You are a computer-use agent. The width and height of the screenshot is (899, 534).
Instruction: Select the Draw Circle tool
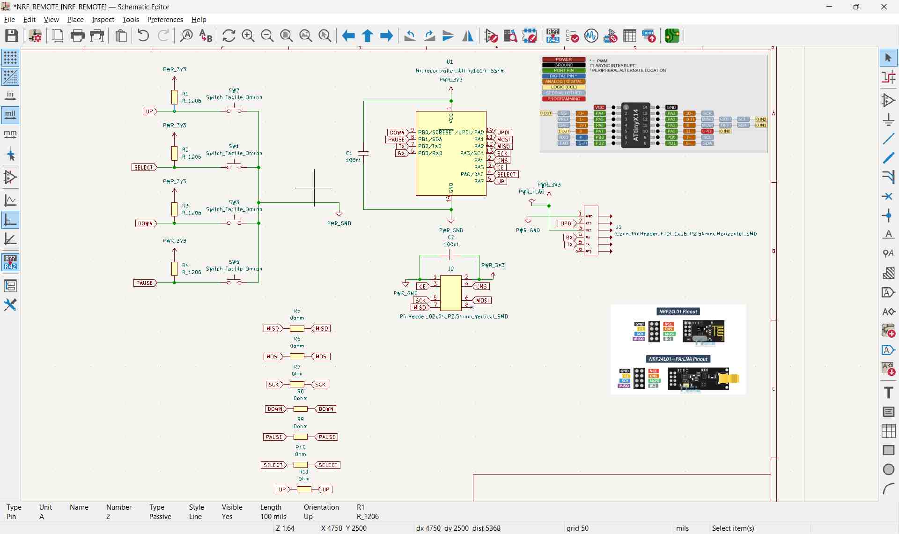click(888, 469)
